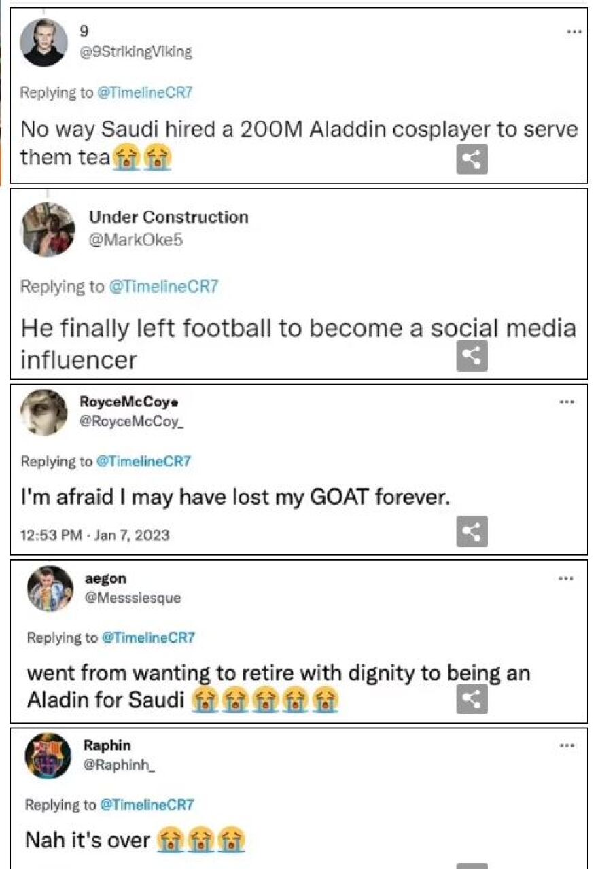Click the share icon on Under Construction's reply

pos(472,354)
